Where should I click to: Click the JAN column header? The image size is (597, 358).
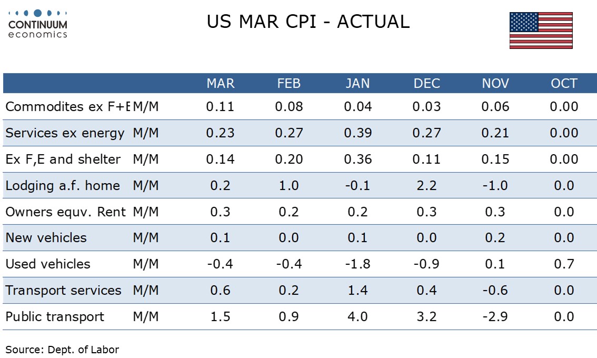[357, 83]
